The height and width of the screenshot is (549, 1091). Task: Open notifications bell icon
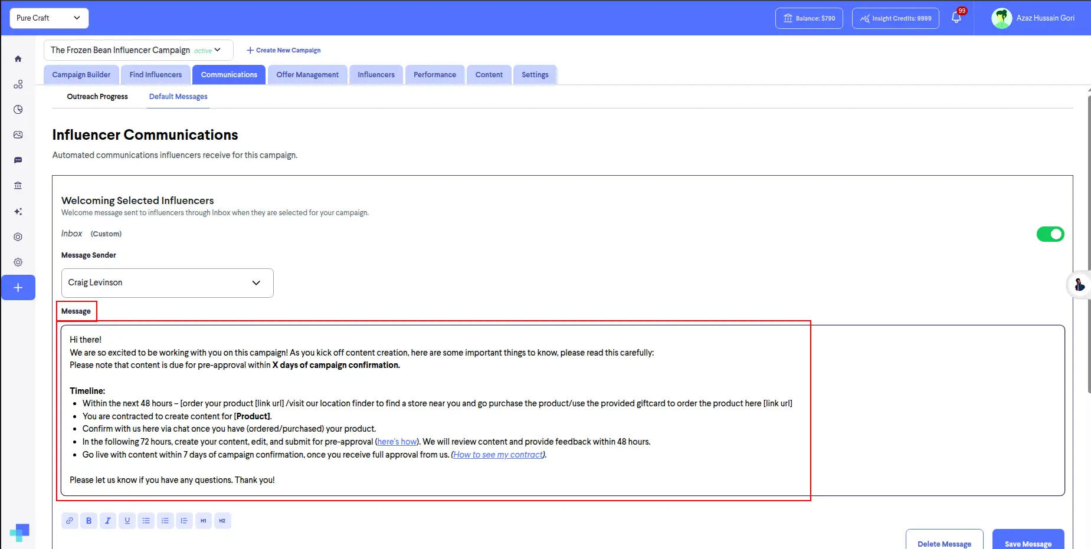point(956,18)
